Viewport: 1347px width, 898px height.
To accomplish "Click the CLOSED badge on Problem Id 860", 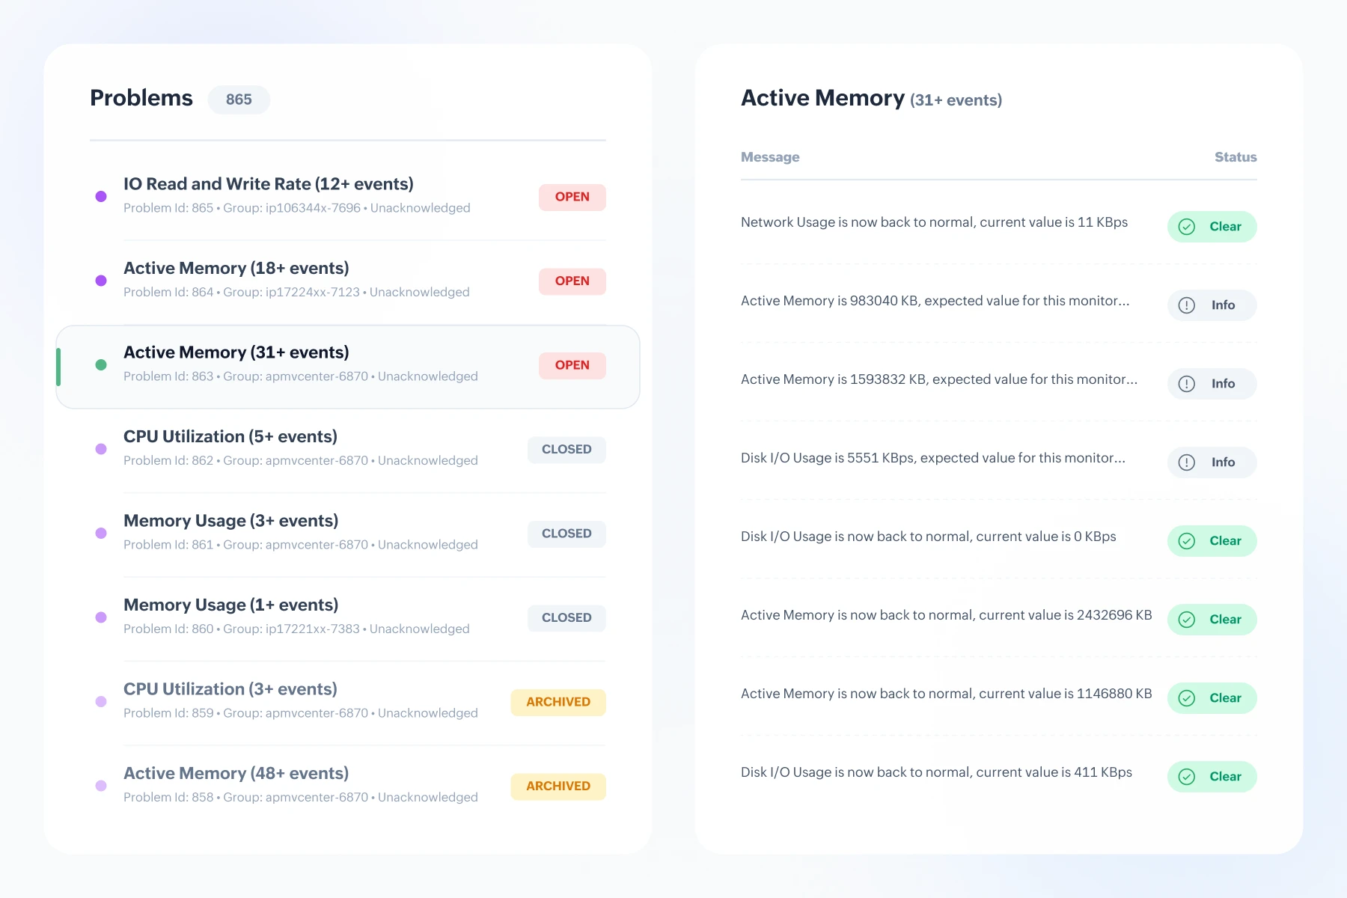I will click(x=566, y=618).
